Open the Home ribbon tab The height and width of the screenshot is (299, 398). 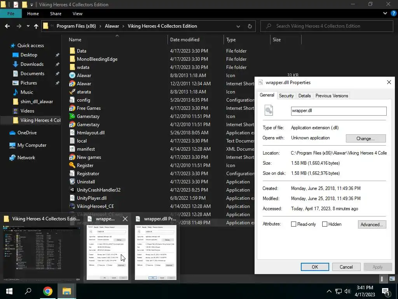pyautogui.click(x=33, y=14)
